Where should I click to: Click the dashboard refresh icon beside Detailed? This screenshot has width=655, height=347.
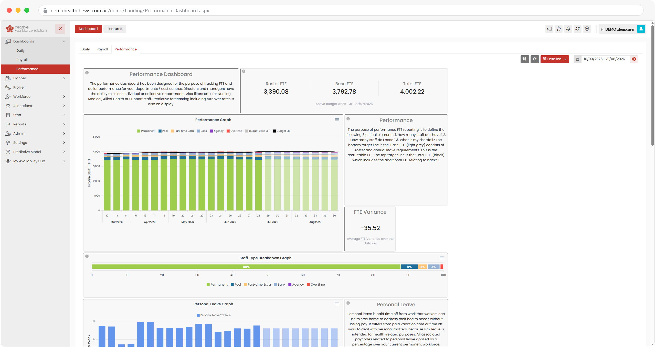point(535,59)
